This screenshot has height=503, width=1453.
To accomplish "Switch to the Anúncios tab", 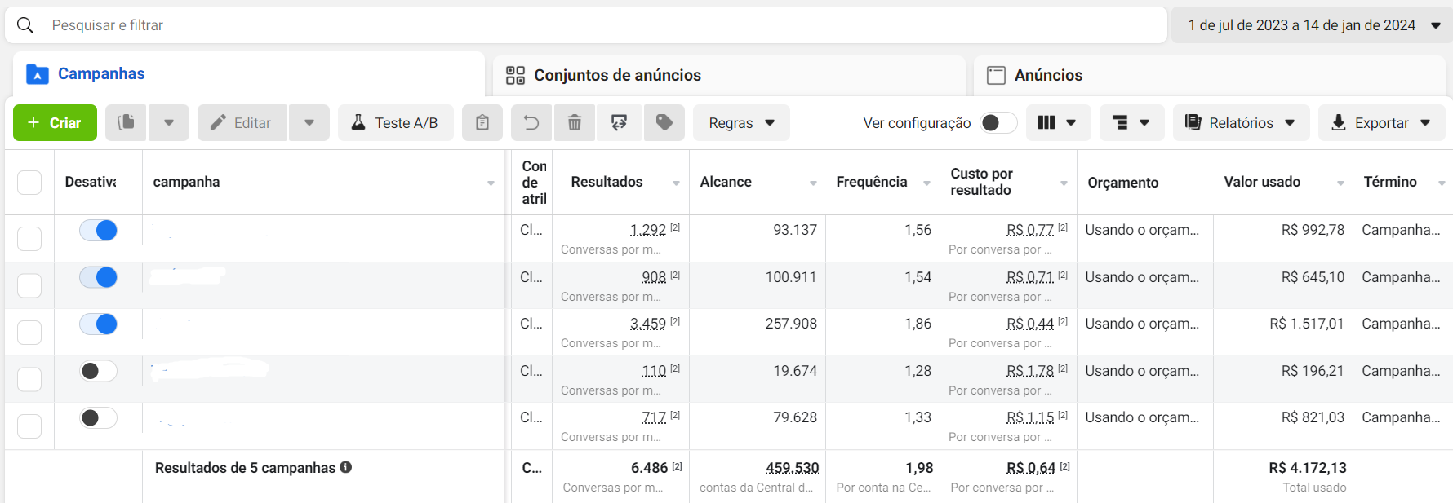I will (1047, 75).
